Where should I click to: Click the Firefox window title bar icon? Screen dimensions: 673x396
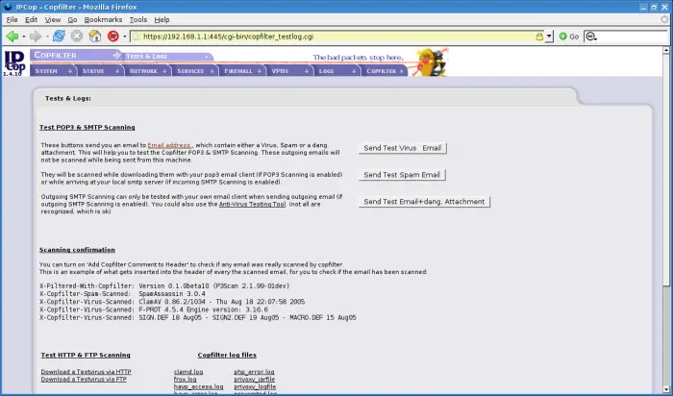[8, 6]
